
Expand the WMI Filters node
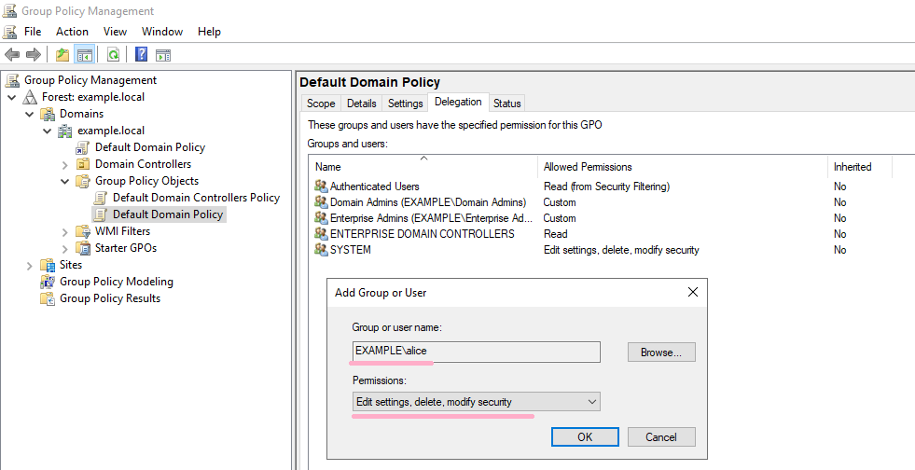click(64, 232)
